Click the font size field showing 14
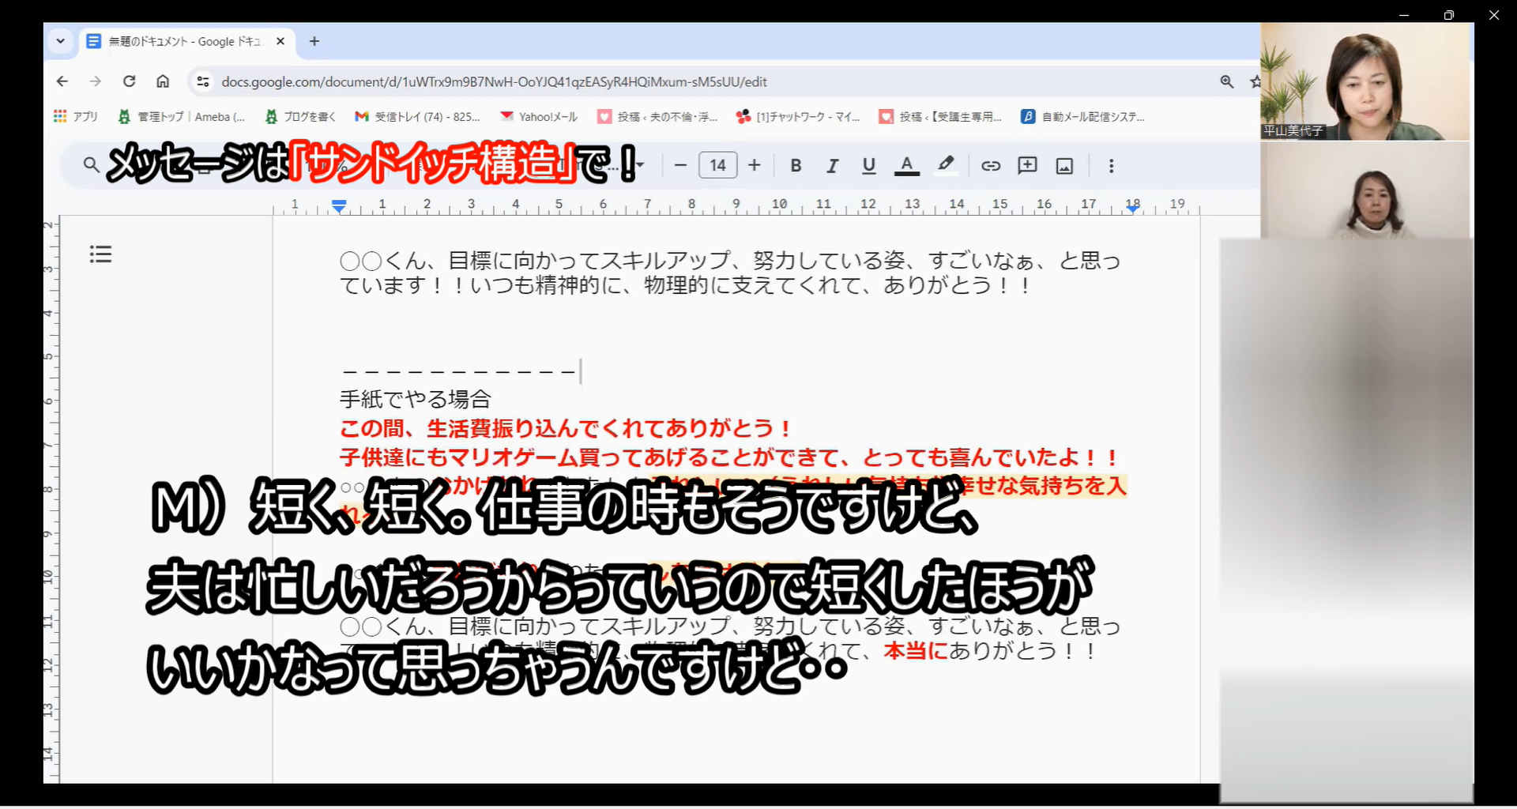 click(717, 166)
